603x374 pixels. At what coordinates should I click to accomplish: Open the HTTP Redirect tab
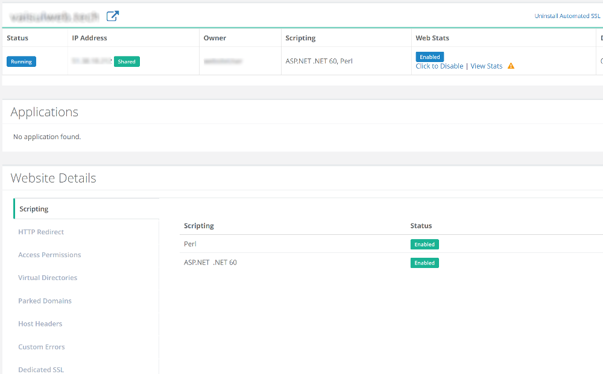pos(41,232)
